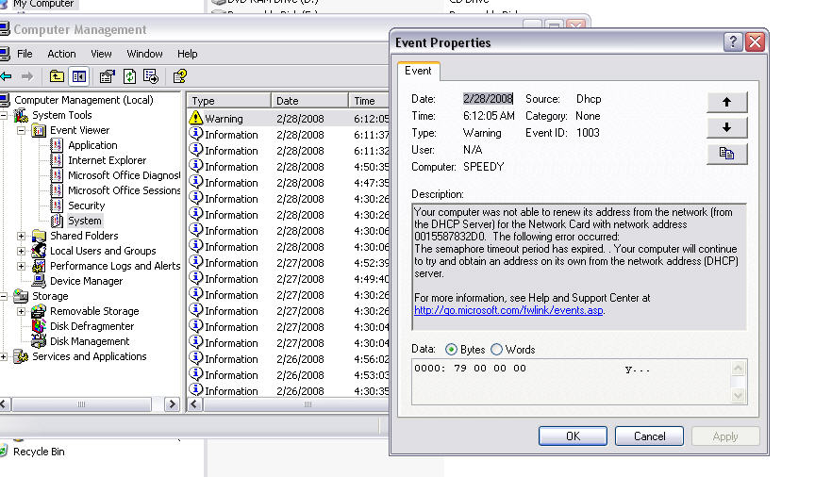
Task: Select the Warning event row at 6:12:05
Action: pyautogui.click(x=289, y=119)
